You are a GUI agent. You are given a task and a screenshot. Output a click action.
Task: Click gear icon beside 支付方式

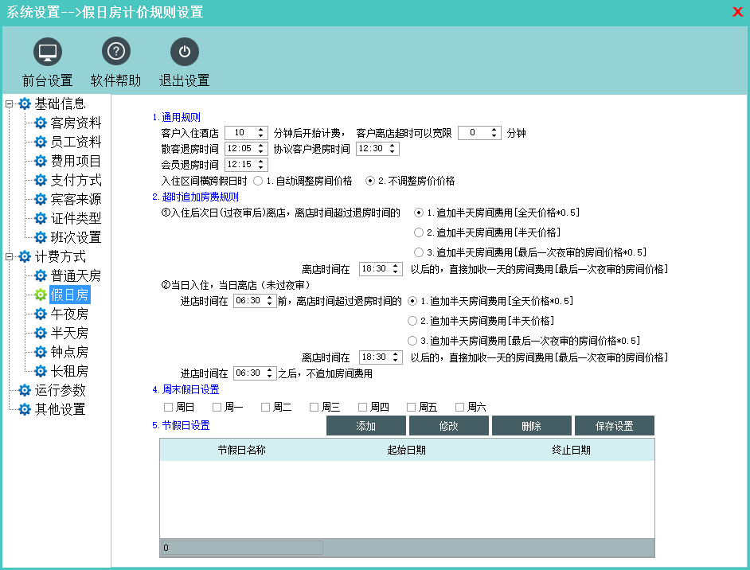[x=41, y=181]
